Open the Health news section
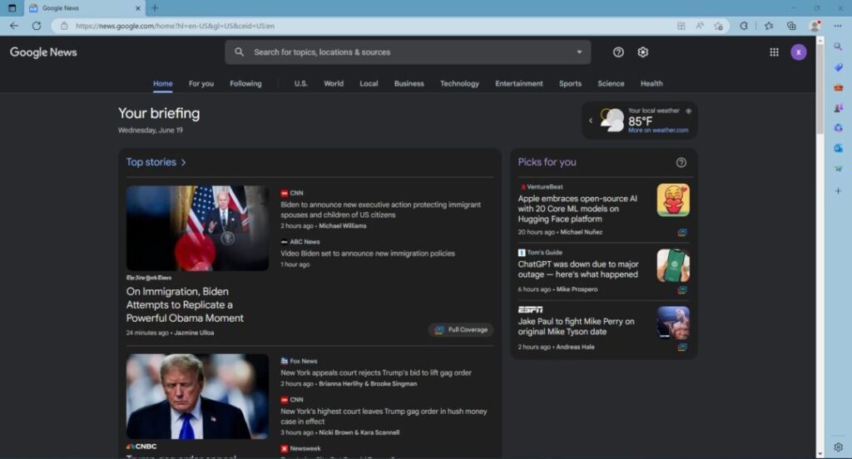This screenshot has width=852, height=459. point(651,84)
